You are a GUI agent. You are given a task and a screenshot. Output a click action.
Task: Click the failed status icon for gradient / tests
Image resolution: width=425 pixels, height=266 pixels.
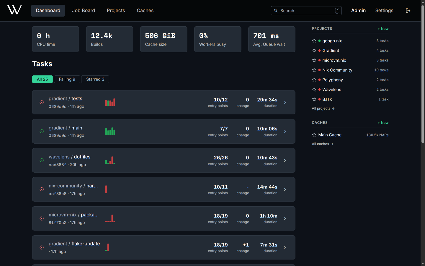click(42, 102)
